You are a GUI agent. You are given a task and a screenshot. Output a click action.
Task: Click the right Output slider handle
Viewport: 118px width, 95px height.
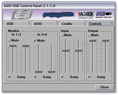pyautogui.click(x=105, y=40)
